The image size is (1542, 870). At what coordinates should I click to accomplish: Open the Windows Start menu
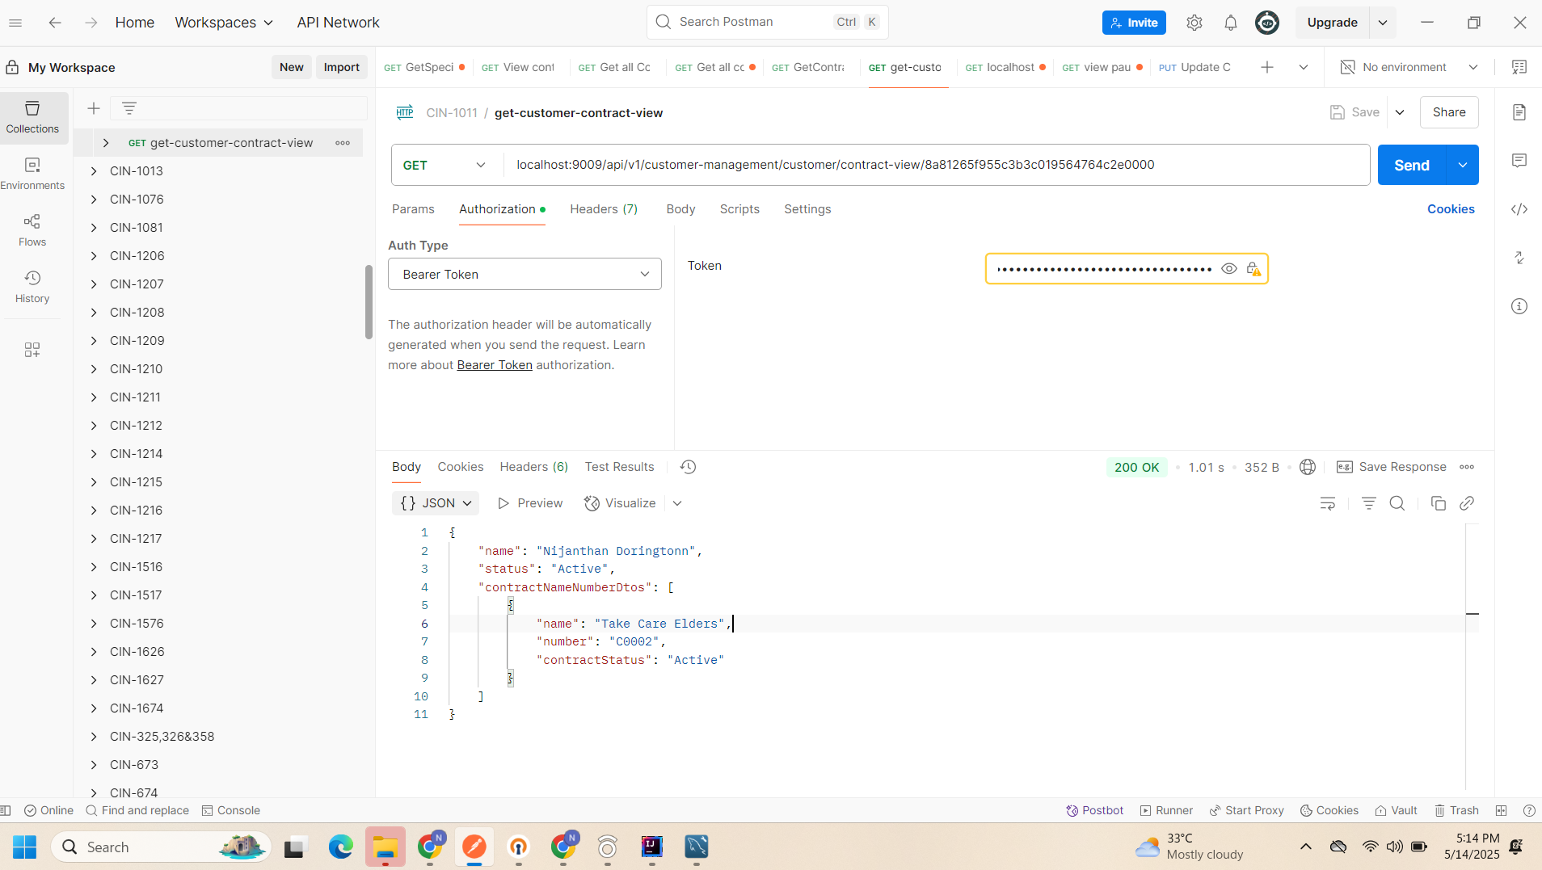[x=25, y=847]
